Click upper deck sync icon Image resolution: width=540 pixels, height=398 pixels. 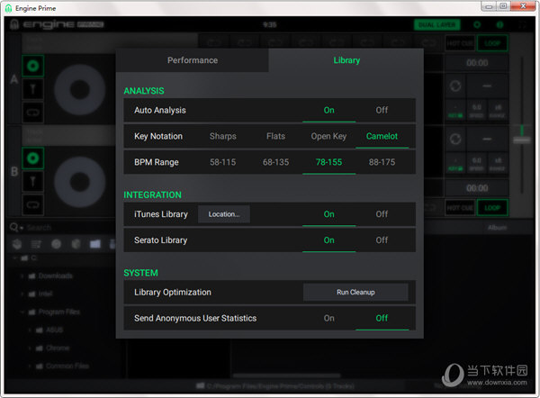coord(455,86)
